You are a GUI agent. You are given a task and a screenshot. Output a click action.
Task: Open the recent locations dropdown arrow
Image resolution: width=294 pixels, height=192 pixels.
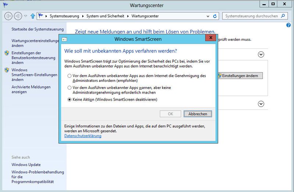pyautogui.click(x=26, y=16)
